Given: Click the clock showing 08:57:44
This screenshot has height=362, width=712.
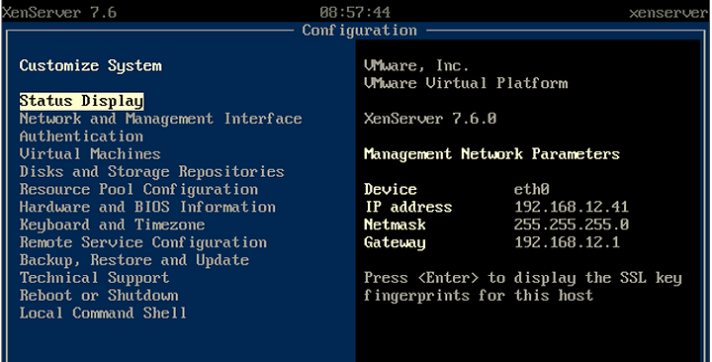Looking at the screenshot, I should (355, 12).
